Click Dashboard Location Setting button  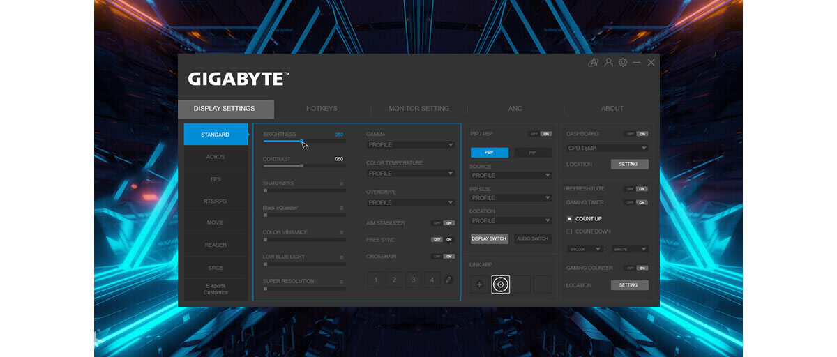point(629,165)
